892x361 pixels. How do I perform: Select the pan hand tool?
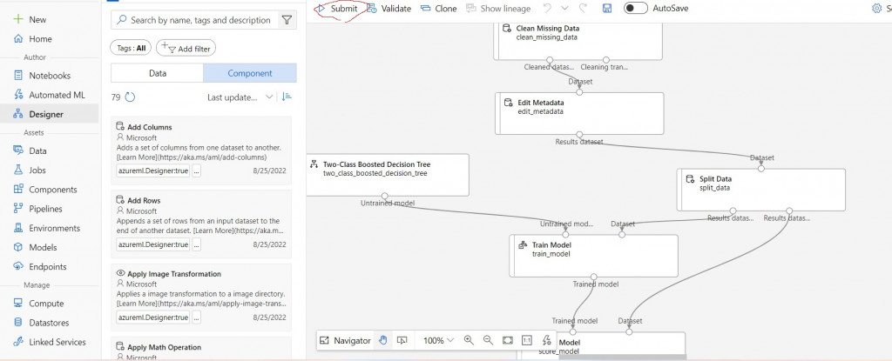point(383,340)
